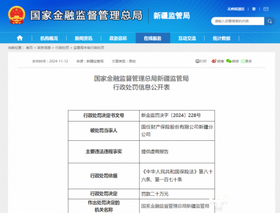Select the 政务信息 navigation tab
The width and height of the screenshot is (280, 213).
[118, 38]
